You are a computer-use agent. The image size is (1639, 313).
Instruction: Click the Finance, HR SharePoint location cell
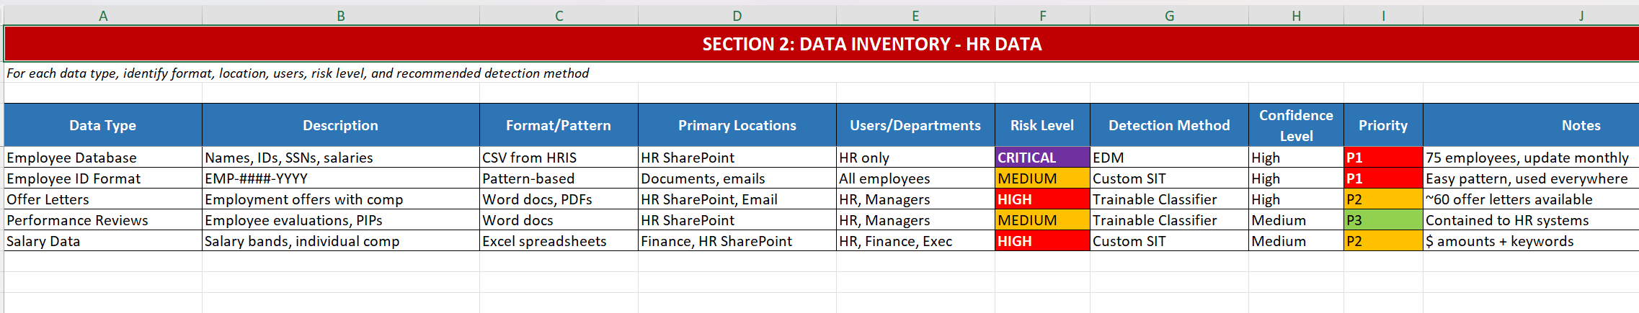click(737, 241)
